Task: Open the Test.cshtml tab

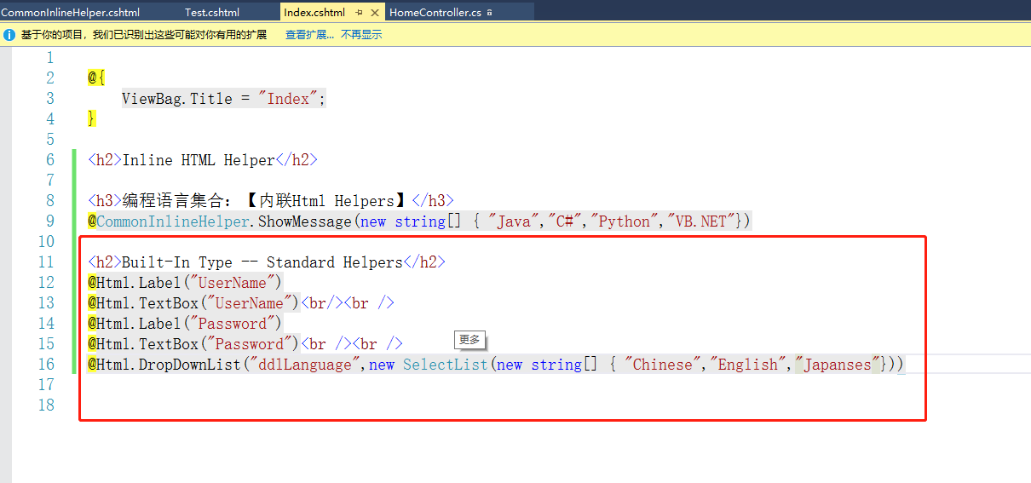Action: click(x=212, y=12)
